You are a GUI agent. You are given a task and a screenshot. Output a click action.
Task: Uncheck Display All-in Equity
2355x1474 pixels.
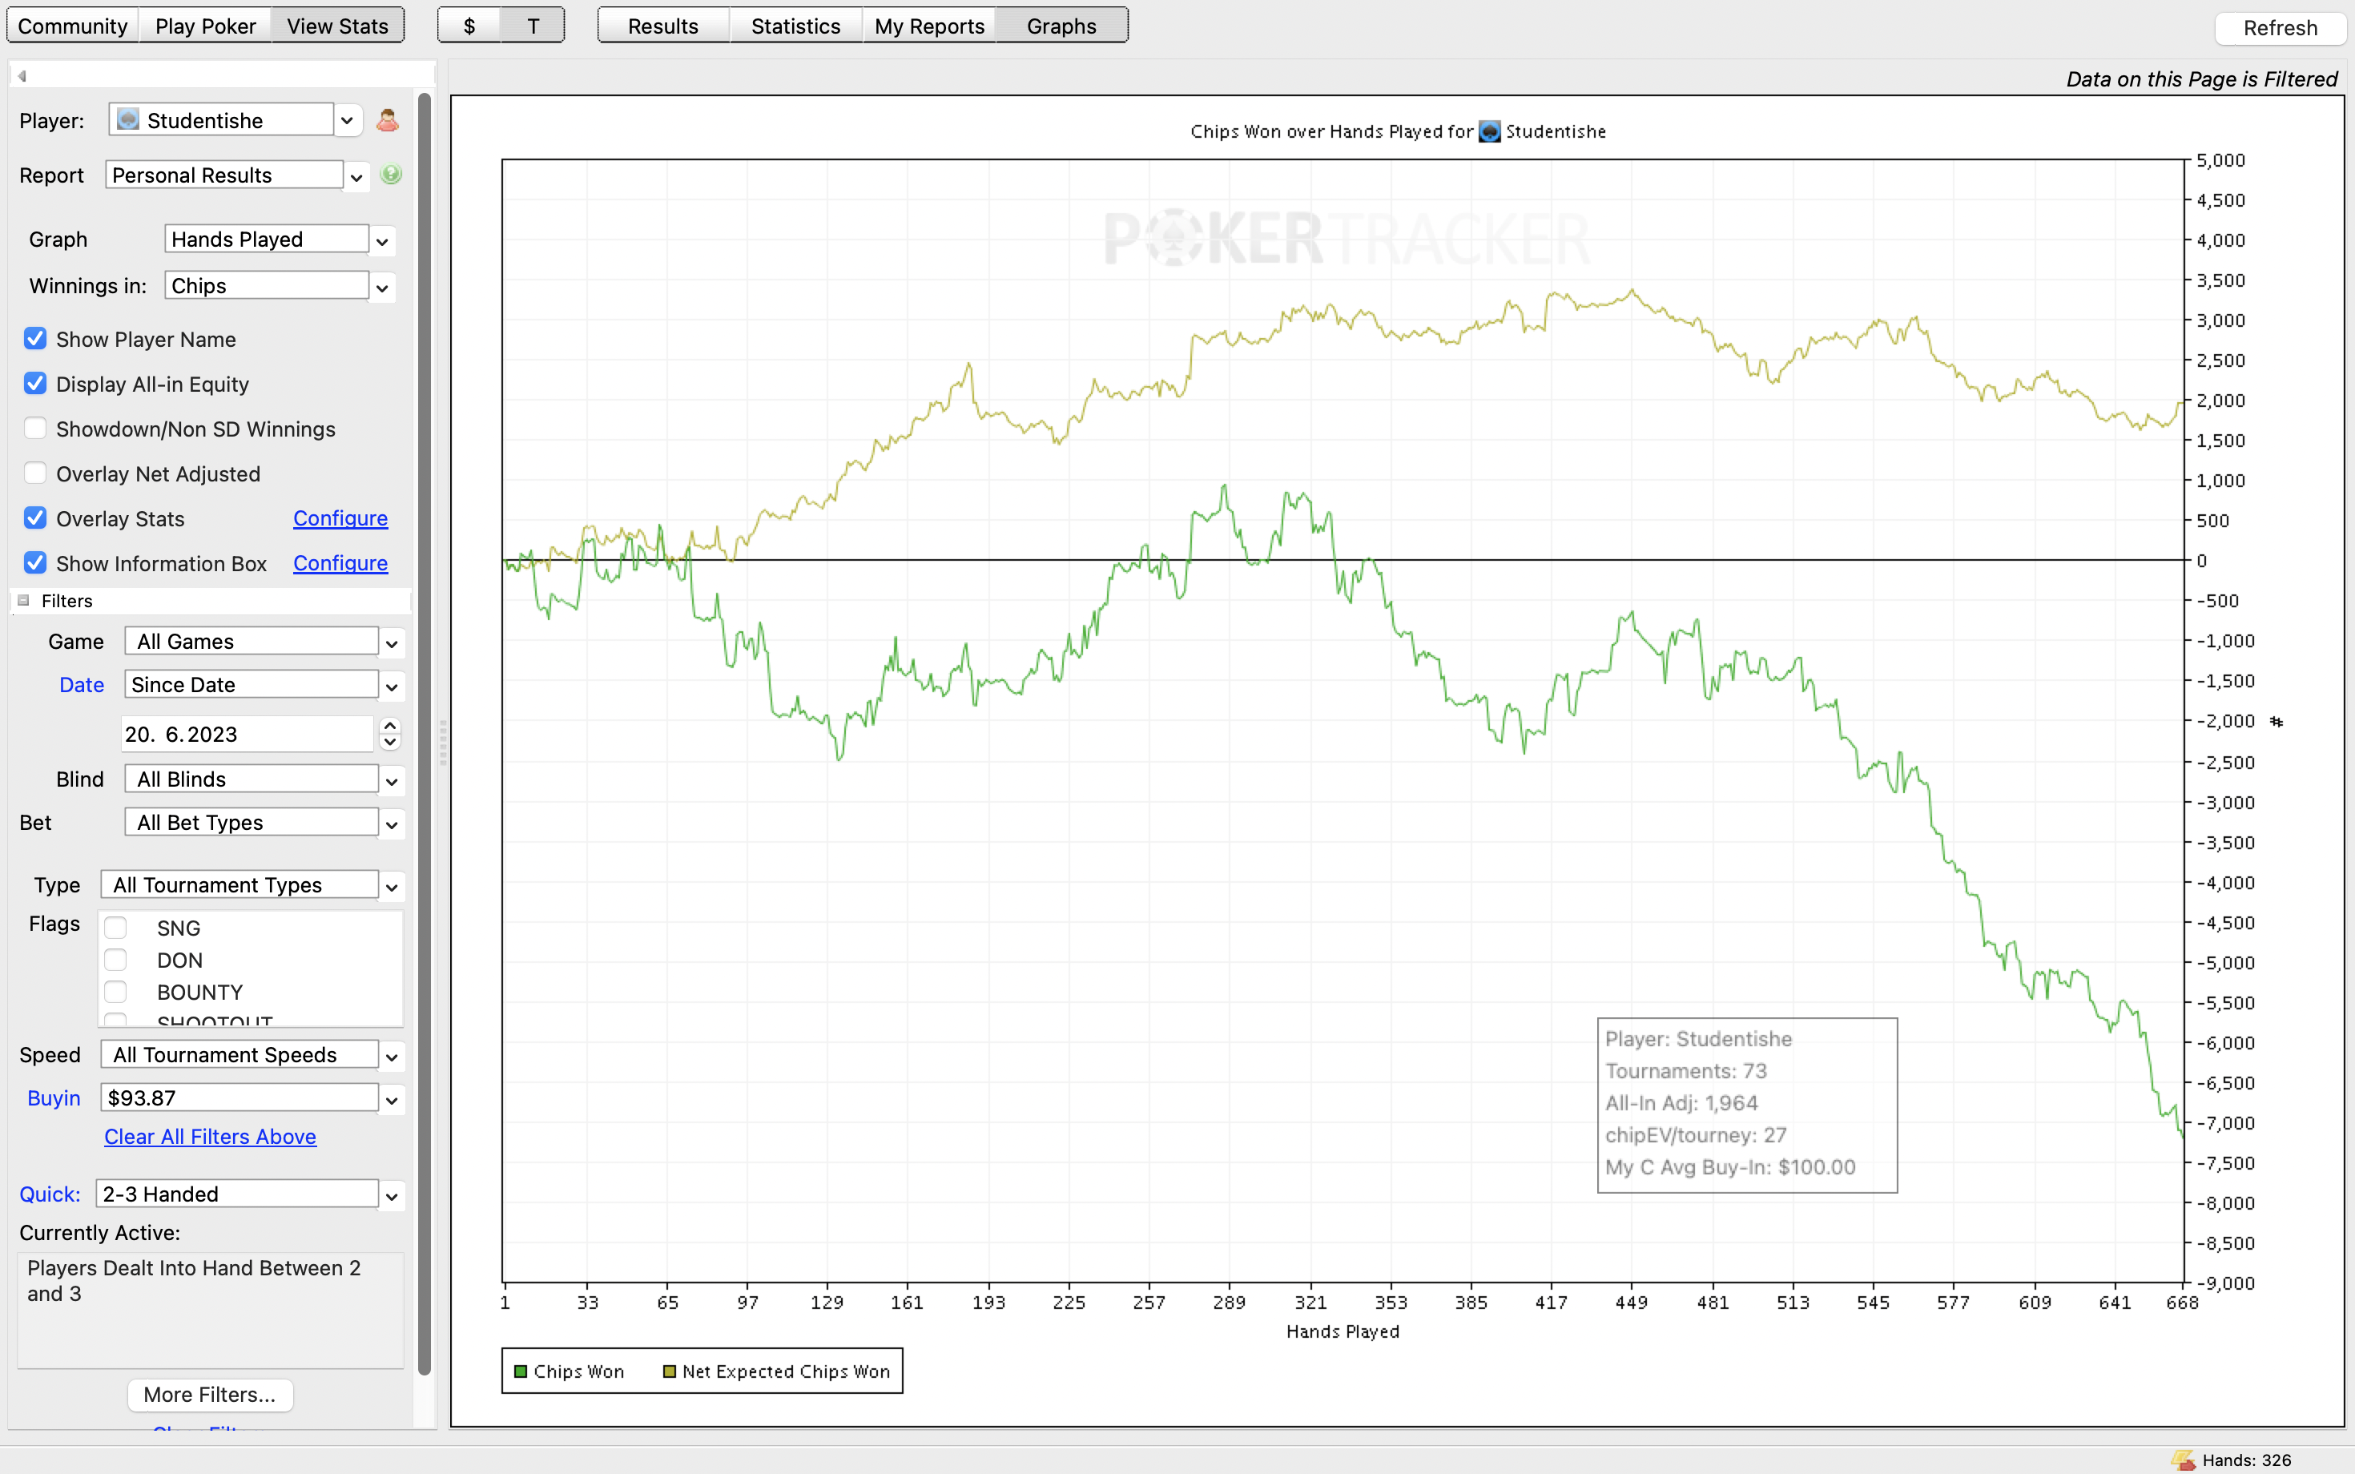(35, 383)
